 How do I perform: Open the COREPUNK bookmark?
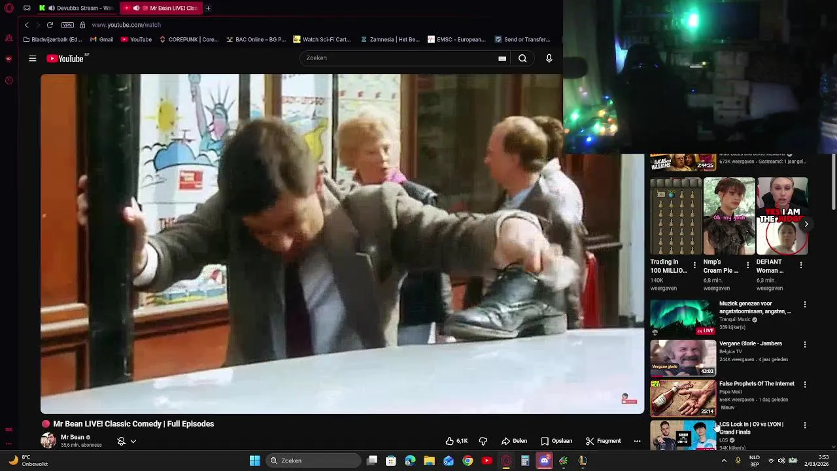tap(189, 39)
